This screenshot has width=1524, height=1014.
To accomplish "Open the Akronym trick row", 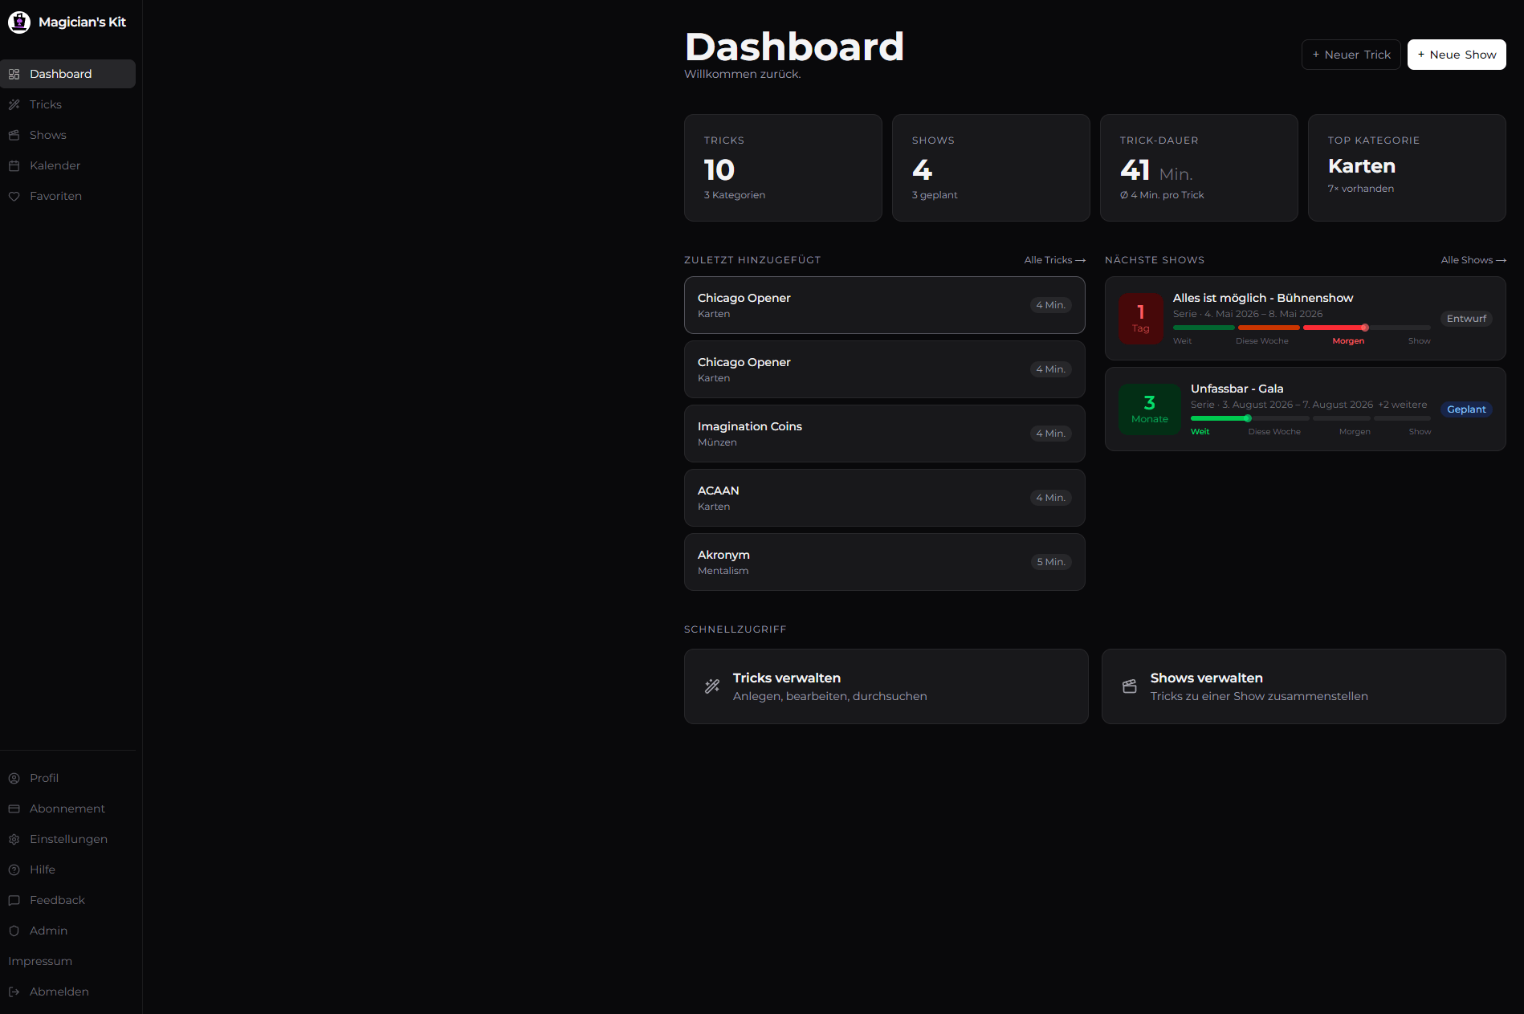I will tap(885, 562).
